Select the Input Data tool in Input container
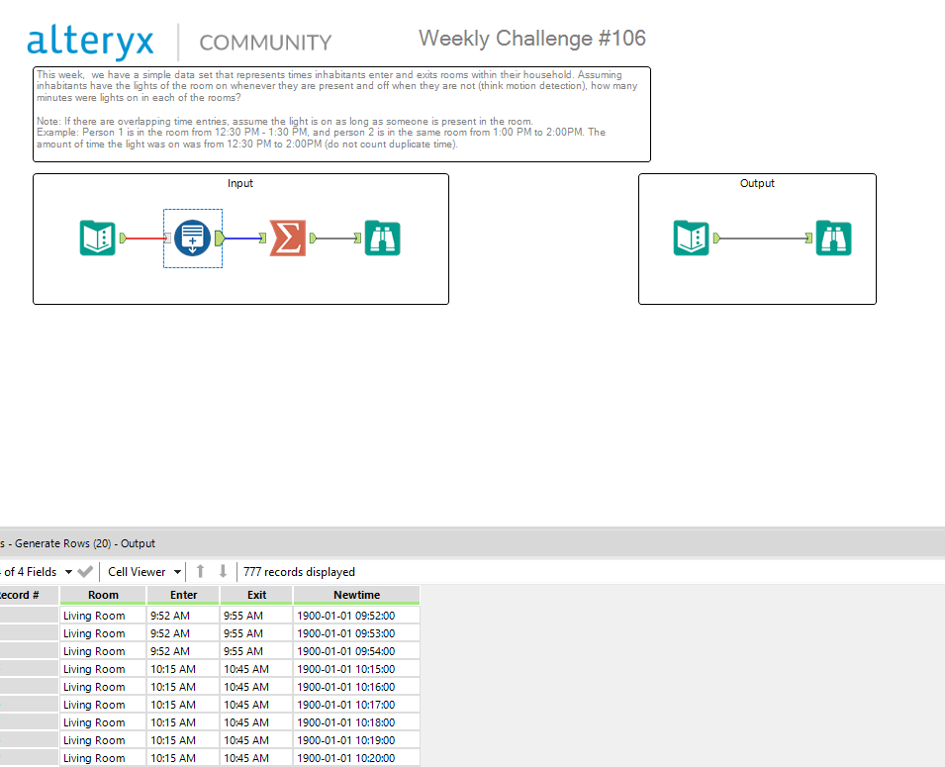 pyautogui.click(x=98, y=239)
